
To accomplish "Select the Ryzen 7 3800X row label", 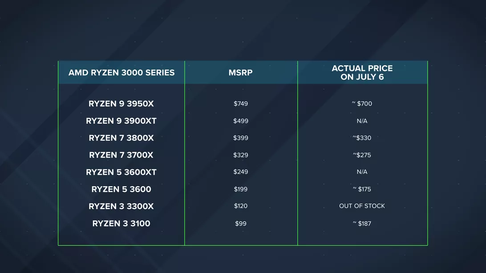I will (x=121, y=138).
